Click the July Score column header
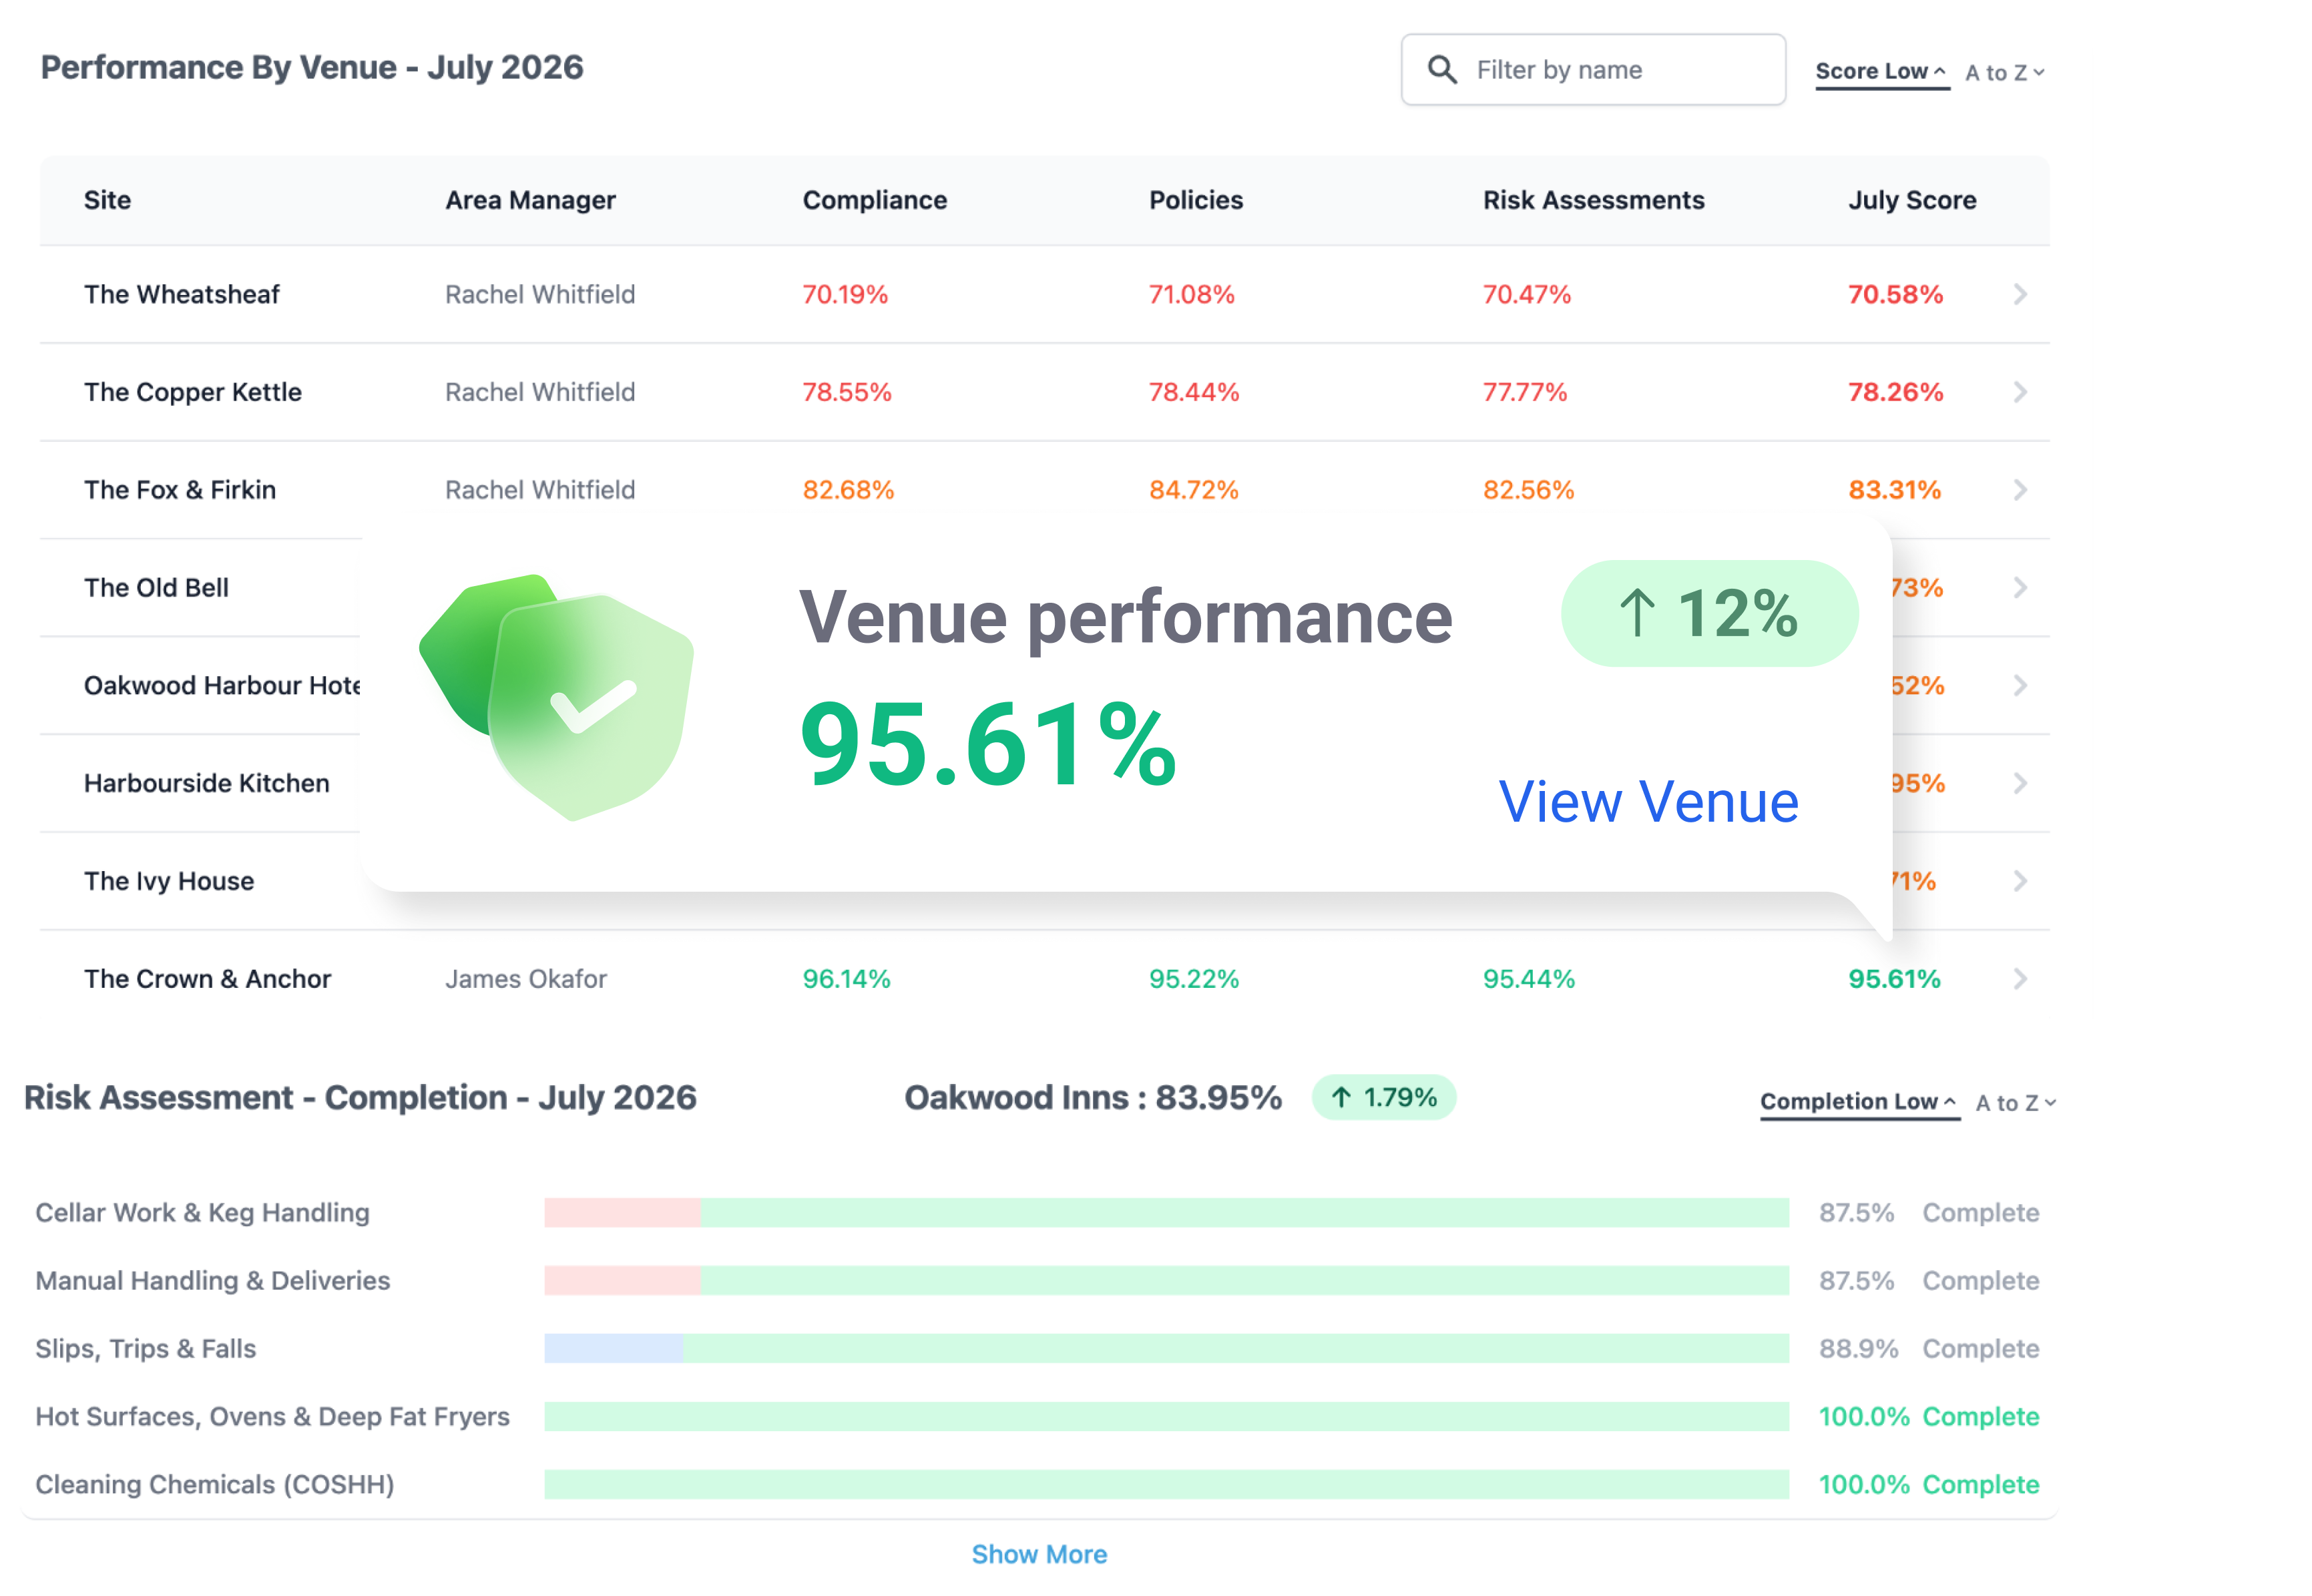 pos(1911,200)
